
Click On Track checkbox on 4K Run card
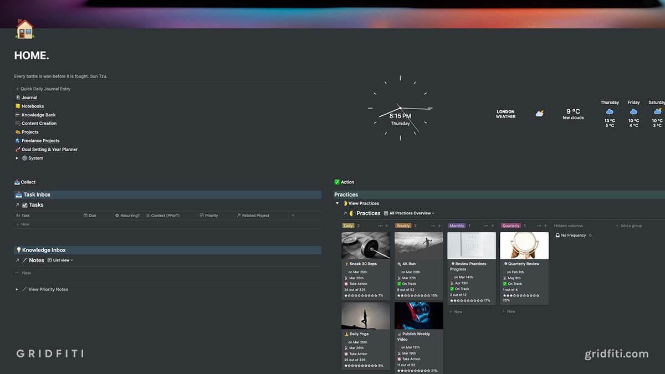click(399, 284)
